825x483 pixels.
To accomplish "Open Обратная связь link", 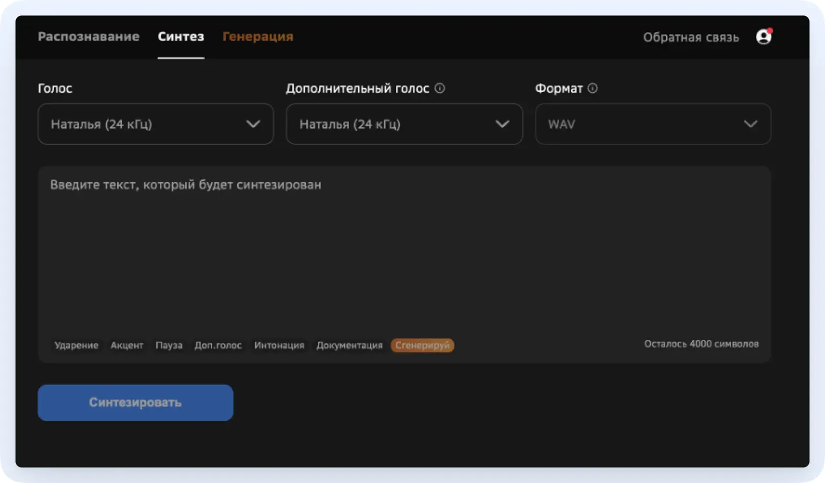I will pyautogui.click(x=691, y=37).
